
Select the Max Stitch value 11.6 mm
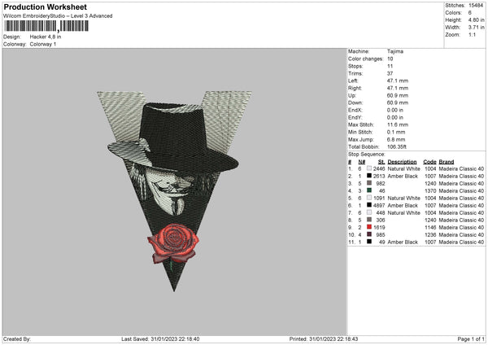398,124
